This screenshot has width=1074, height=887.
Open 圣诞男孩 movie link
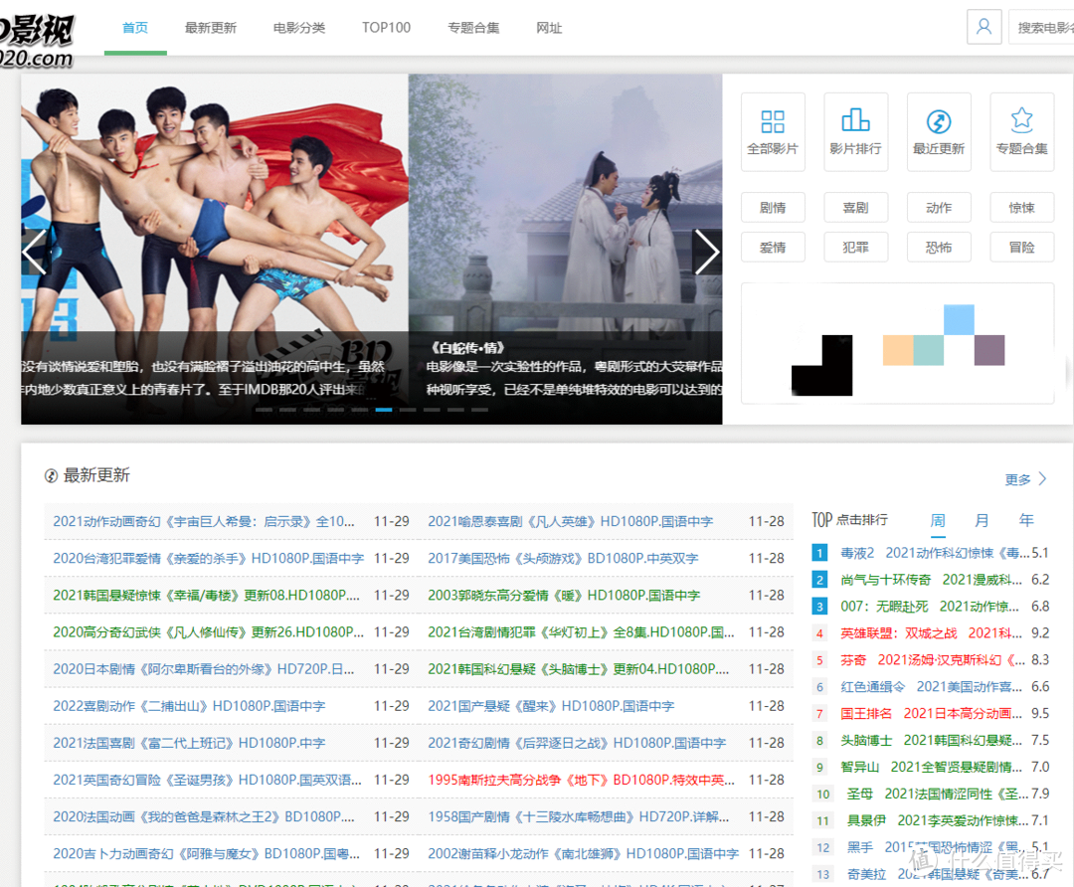[x=207, y=781]
